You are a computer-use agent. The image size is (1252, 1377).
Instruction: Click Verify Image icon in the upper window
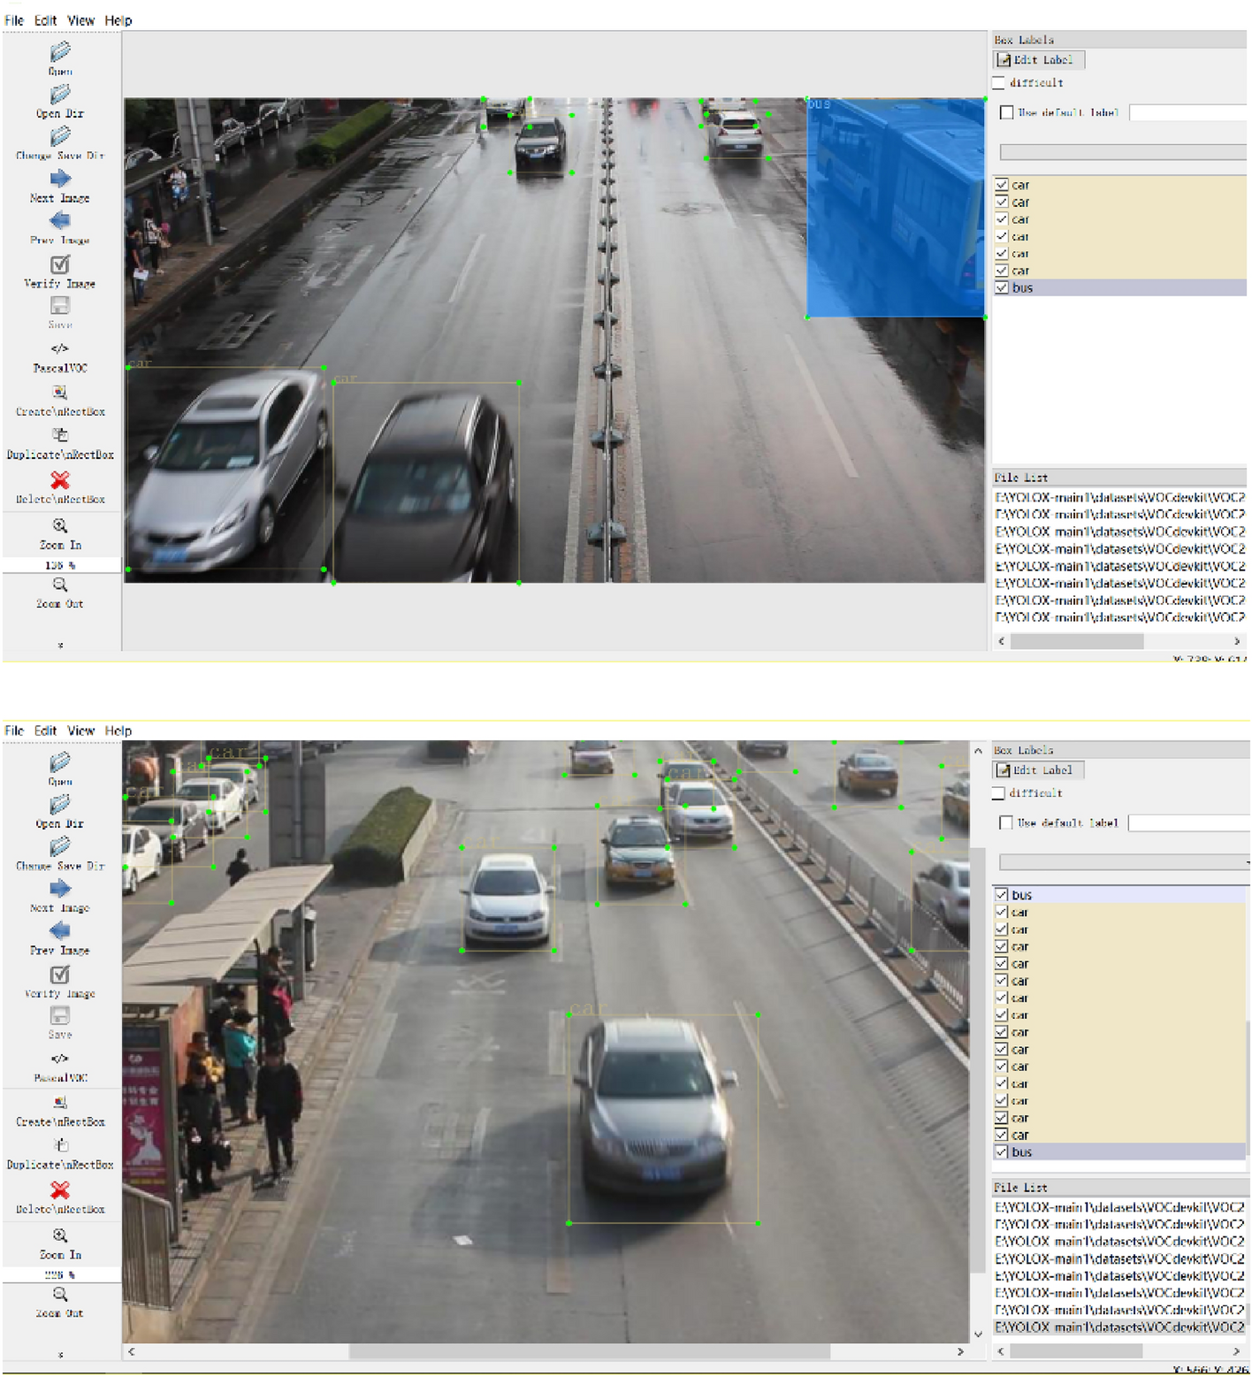(60, 264)
